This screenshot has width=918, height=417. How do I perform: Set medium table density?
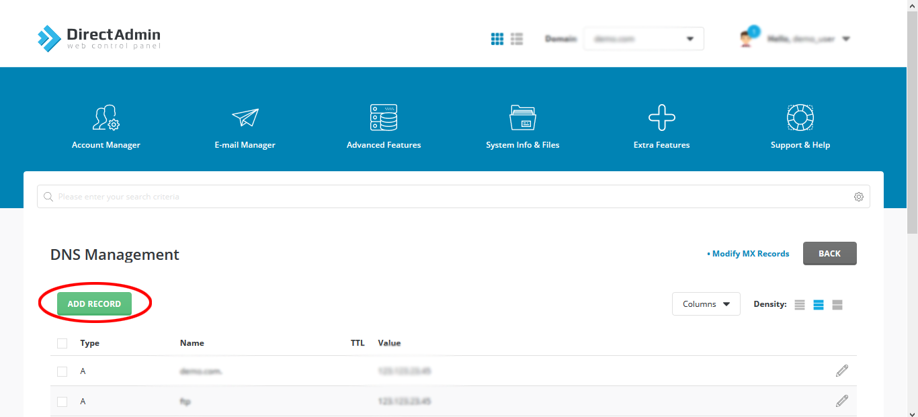[819, 305]
